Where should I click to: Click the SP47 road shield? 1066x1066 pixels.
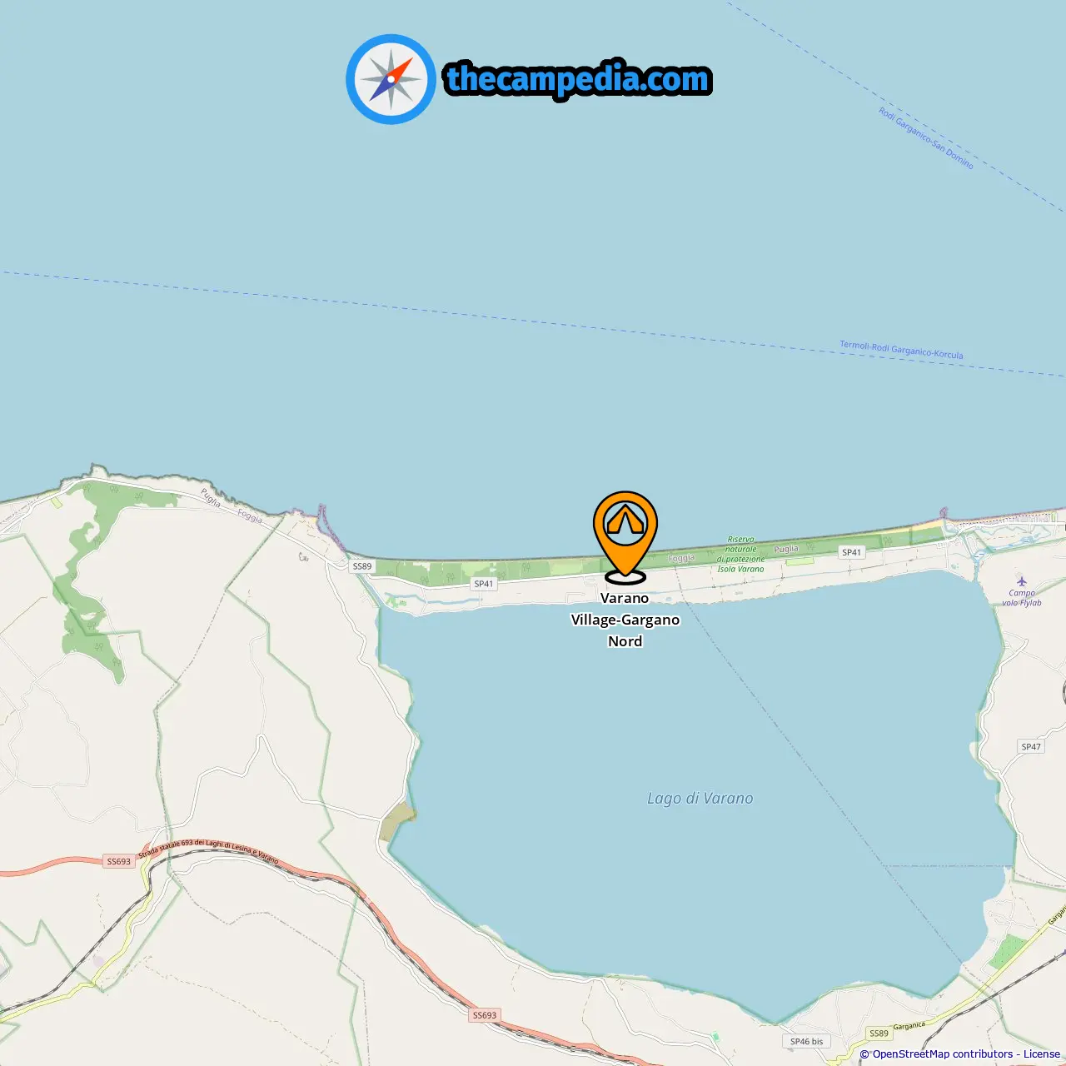point(1031,746)
